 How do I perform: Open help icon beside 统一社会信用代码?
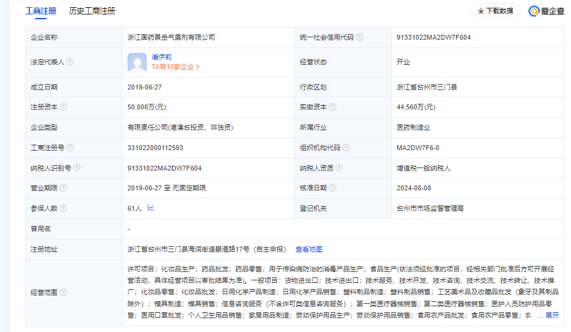[x=359, y=37]
